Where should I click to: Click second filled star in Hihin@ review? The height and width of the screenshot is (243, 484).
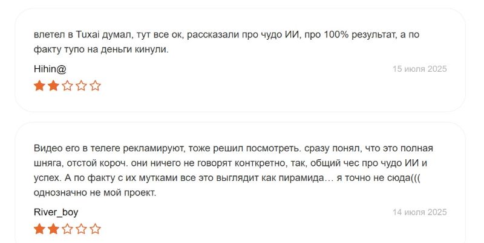[53, 86]
